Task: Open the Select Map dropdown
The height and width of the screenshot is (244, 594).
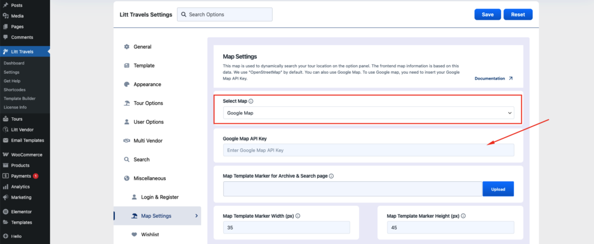Action: [x=368, y=113]
